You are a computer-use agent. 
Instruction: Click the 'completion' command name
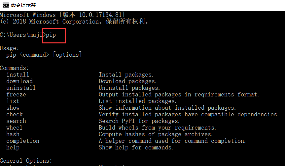pyautogui.click(x=22, y=141)
